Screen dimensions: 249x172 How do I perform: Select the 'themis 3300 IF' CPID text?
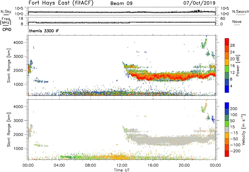(x=44, y=31)
